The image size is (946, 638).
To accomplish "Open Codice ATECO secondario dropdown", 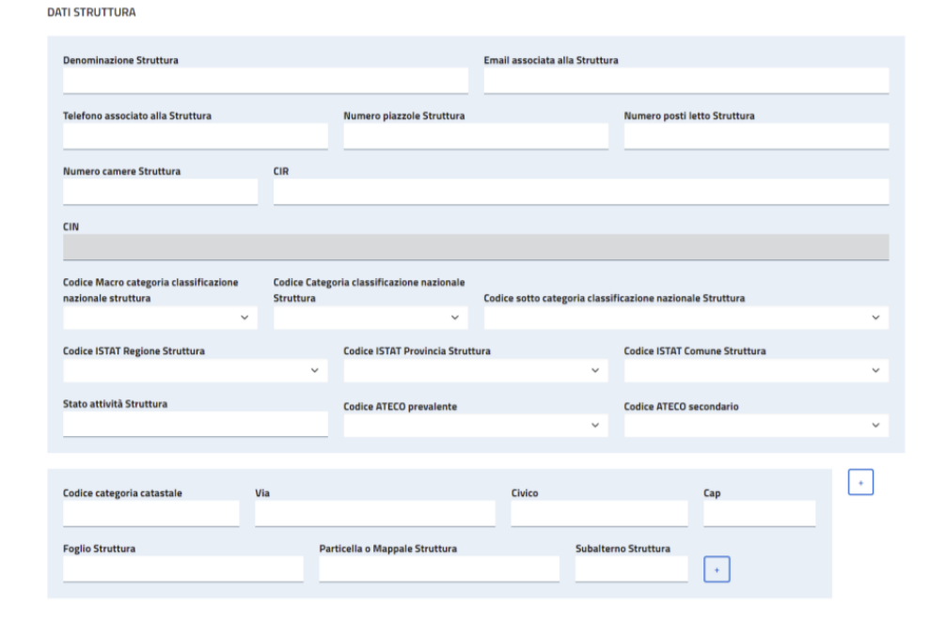I will (x=756, y=425).
